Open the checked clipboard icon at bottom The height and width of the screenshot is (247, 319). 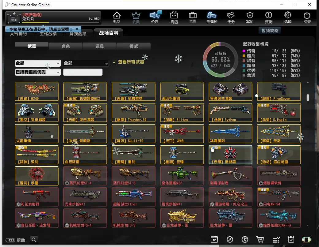point(291,239)
